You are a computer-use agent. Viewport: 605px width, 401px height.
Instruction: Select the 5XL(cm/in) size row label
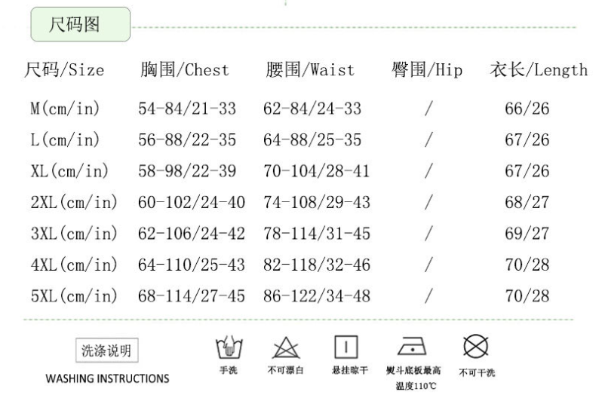point(74,295)
